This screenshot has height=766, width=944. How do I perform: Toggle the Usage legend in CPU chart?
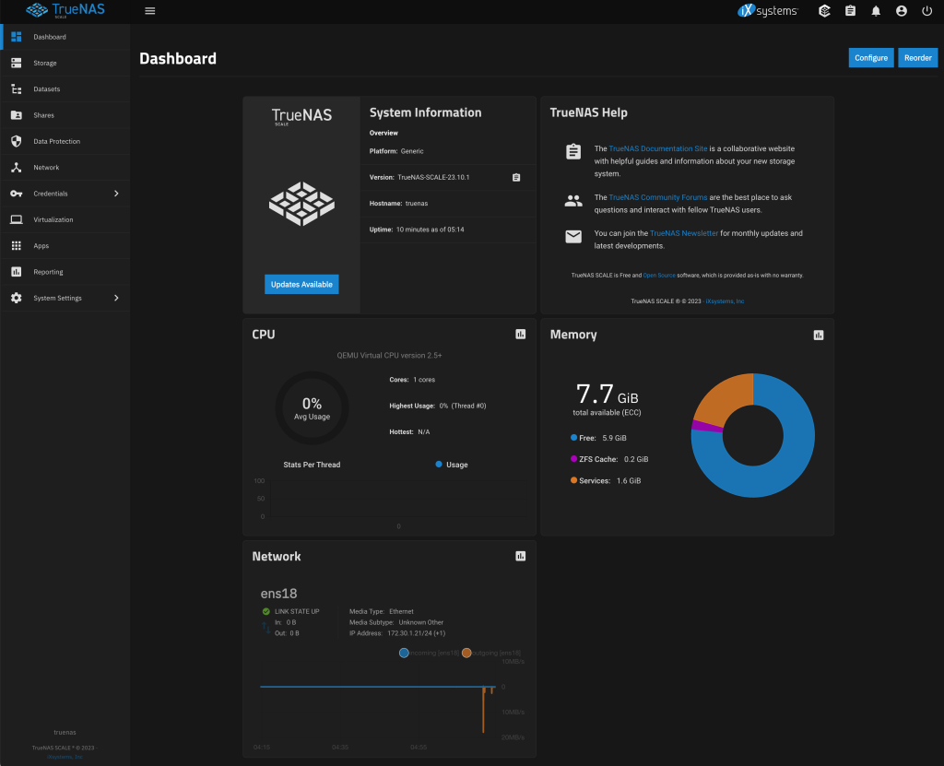coord(452,465)
